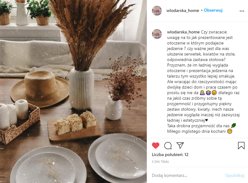Open wlodarska_home username in the caption

[x=183, y=32]
